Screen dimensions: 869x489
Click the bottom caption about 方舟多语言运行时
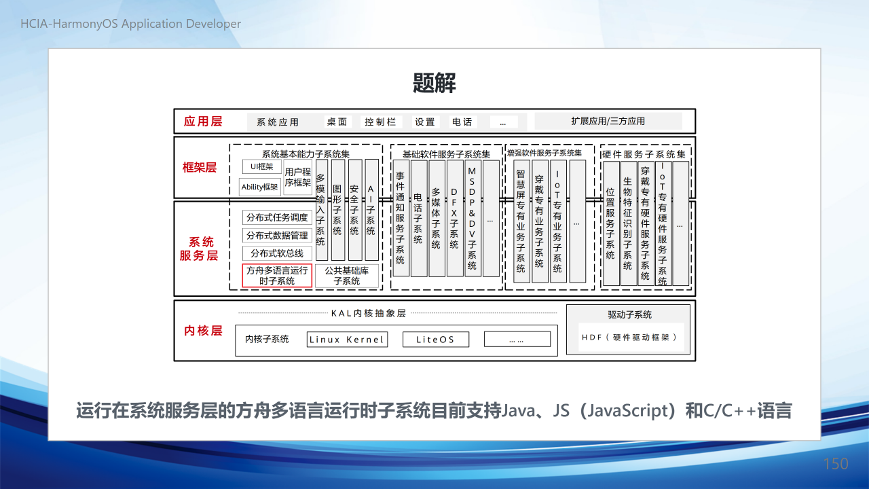434,411
